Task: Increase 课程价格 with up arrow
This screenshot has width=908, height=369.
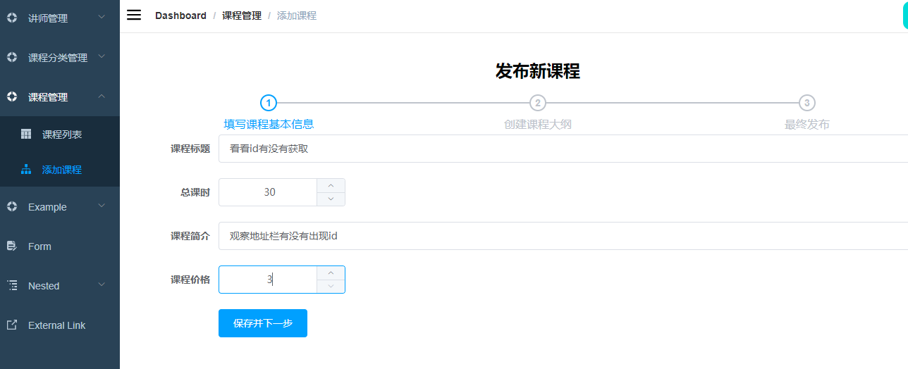Action: pos(331,273)
